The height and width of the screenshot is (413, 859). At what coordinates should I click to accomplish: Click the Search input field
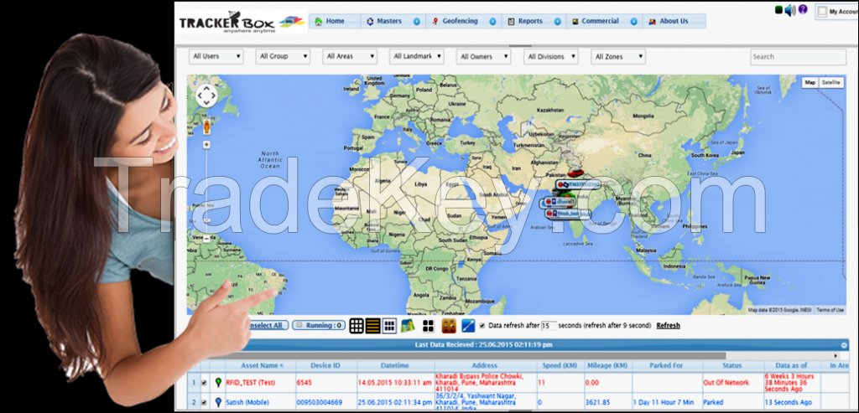point(796,57)
